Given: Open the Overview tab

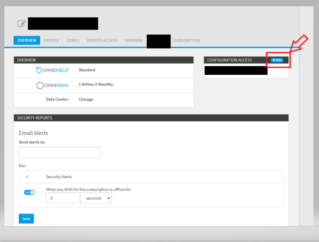Looking at the screenshot, I should tap(27, 40).
